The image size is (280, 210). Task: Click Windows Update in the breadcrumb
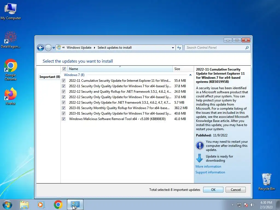click(79, 48)
